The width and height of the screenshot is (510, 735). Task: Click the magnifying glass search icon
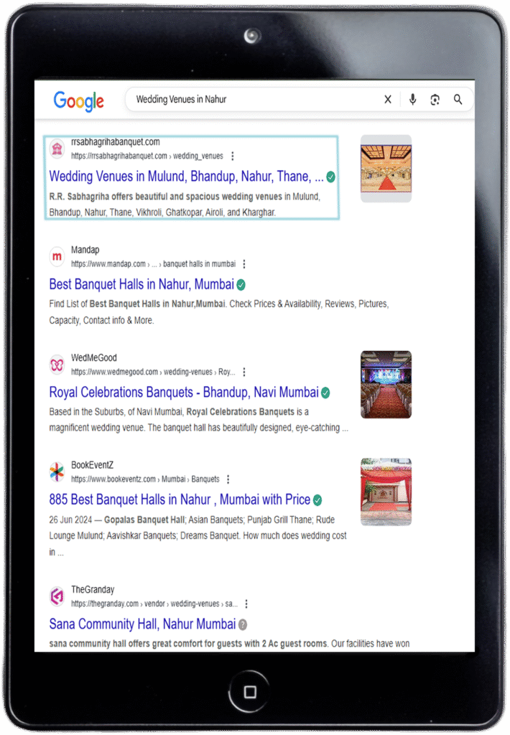(x=458, y=99)
